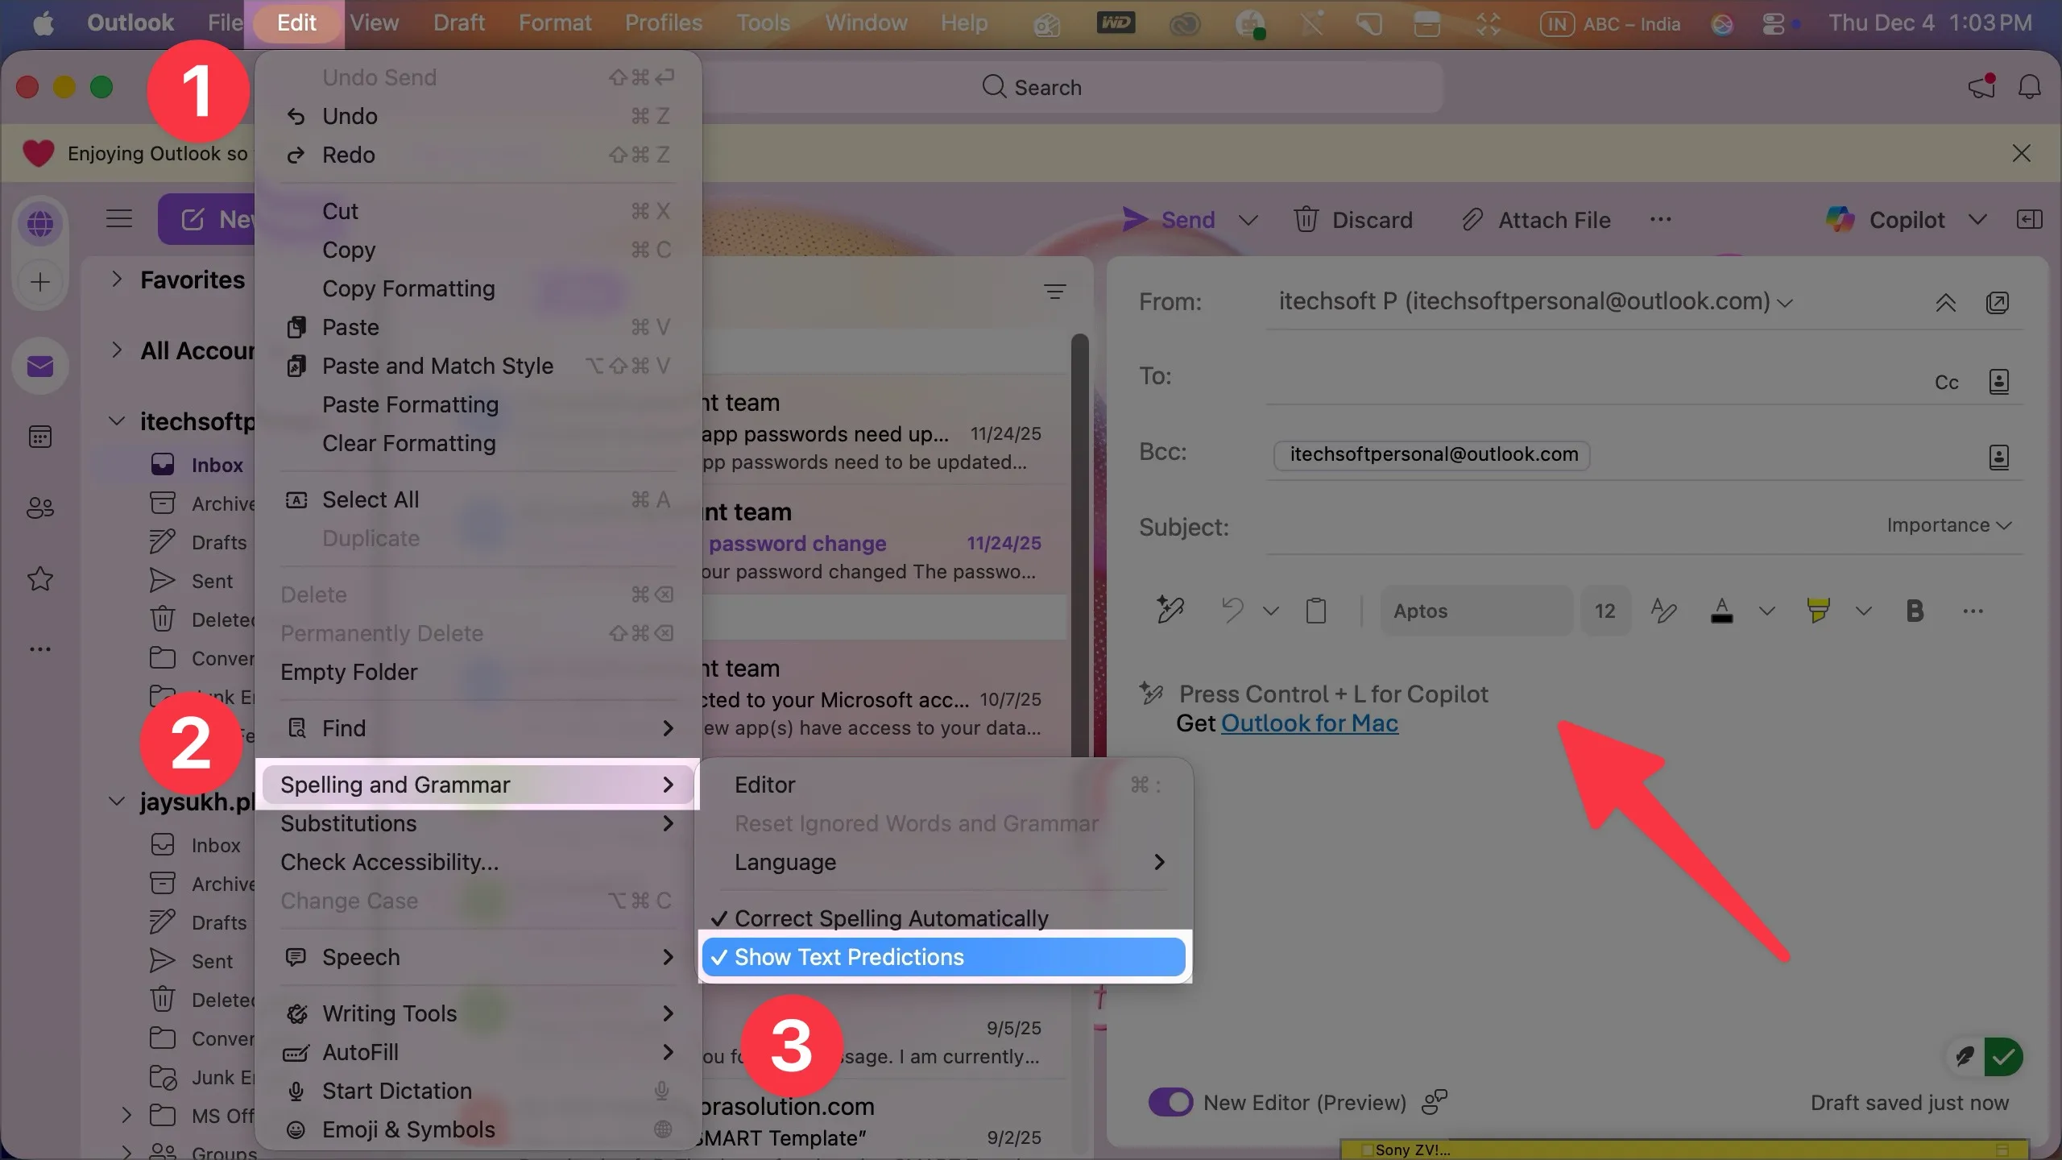The height and width of the screenshot is (1160, 2062).
Task: Open the Send options dropdown arrow
Action: click(x=1248, y=220)
